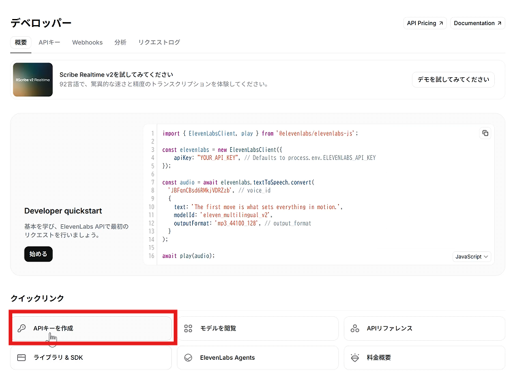Open the API Pricing link
This screenshot has width=509, height=372.
pos(424,23)
